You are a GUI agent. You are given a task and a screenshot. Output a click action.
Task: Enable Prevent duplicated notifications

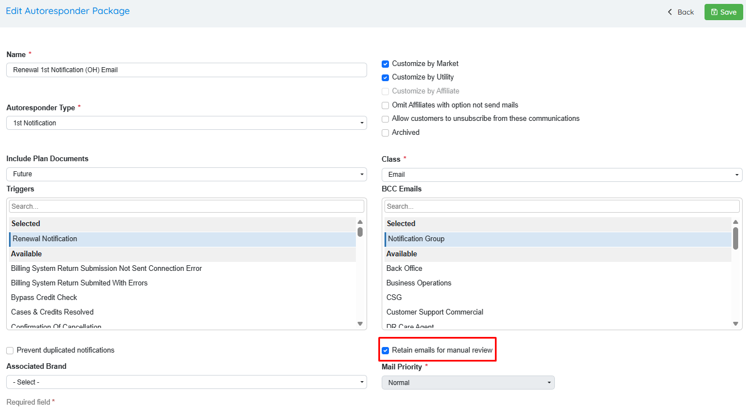pyautogui.click(x=10, y=350)
